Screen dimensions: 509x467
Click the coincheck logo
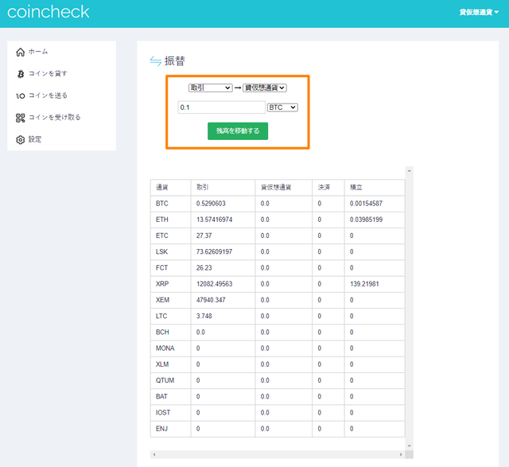pos(48,12)
